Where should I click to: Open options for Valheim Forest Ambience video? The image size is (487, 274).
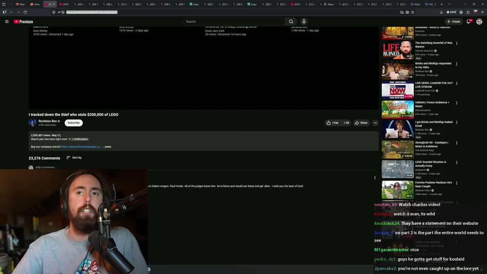(457, 103)
